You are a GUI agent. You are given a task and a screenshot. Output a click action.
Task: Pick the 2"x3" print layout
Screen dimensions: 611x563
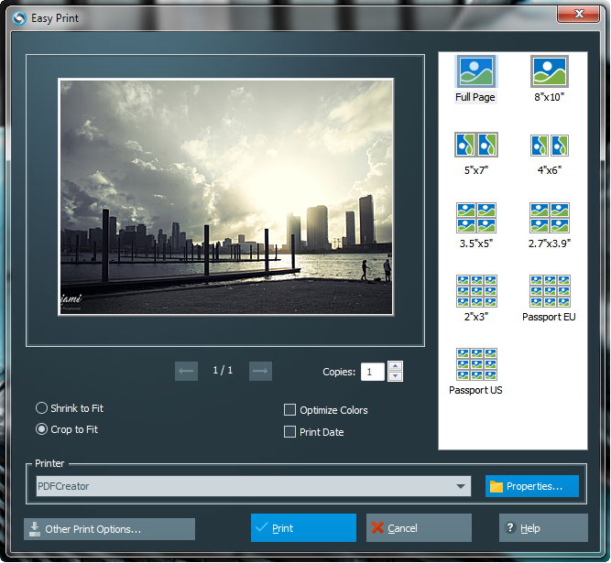(475, 291)
